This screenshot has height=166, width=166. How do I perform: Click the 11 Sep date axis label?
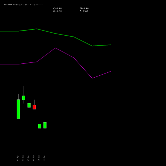point(44,158)
